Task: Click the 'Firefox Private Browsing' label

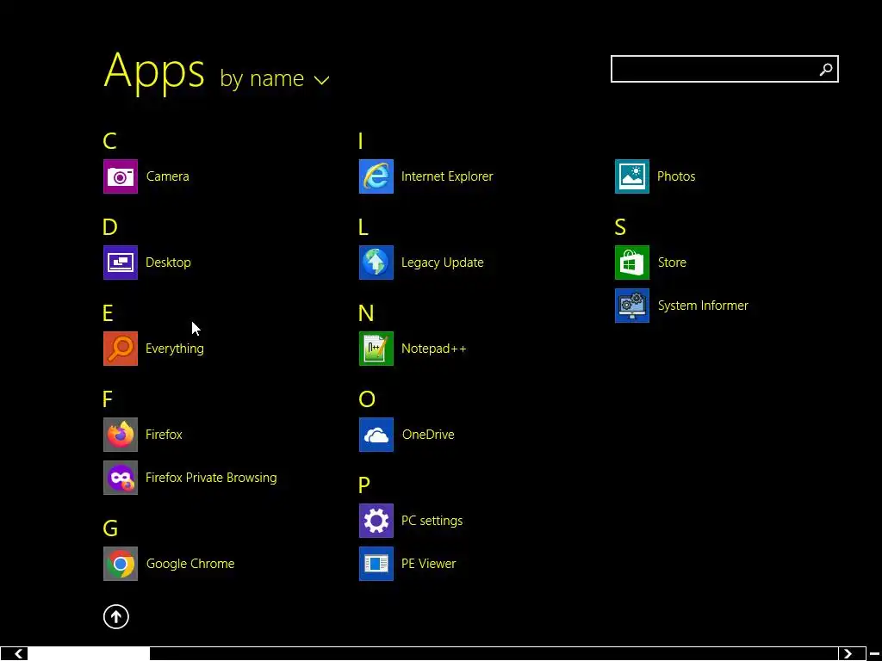Action: click(211, 478)
